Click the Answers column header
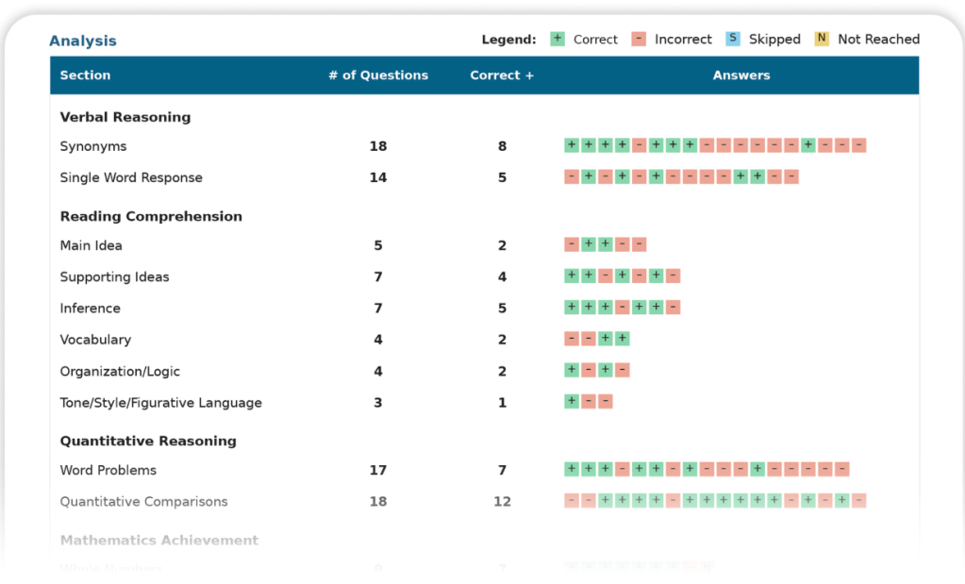 tap(741, 75)
